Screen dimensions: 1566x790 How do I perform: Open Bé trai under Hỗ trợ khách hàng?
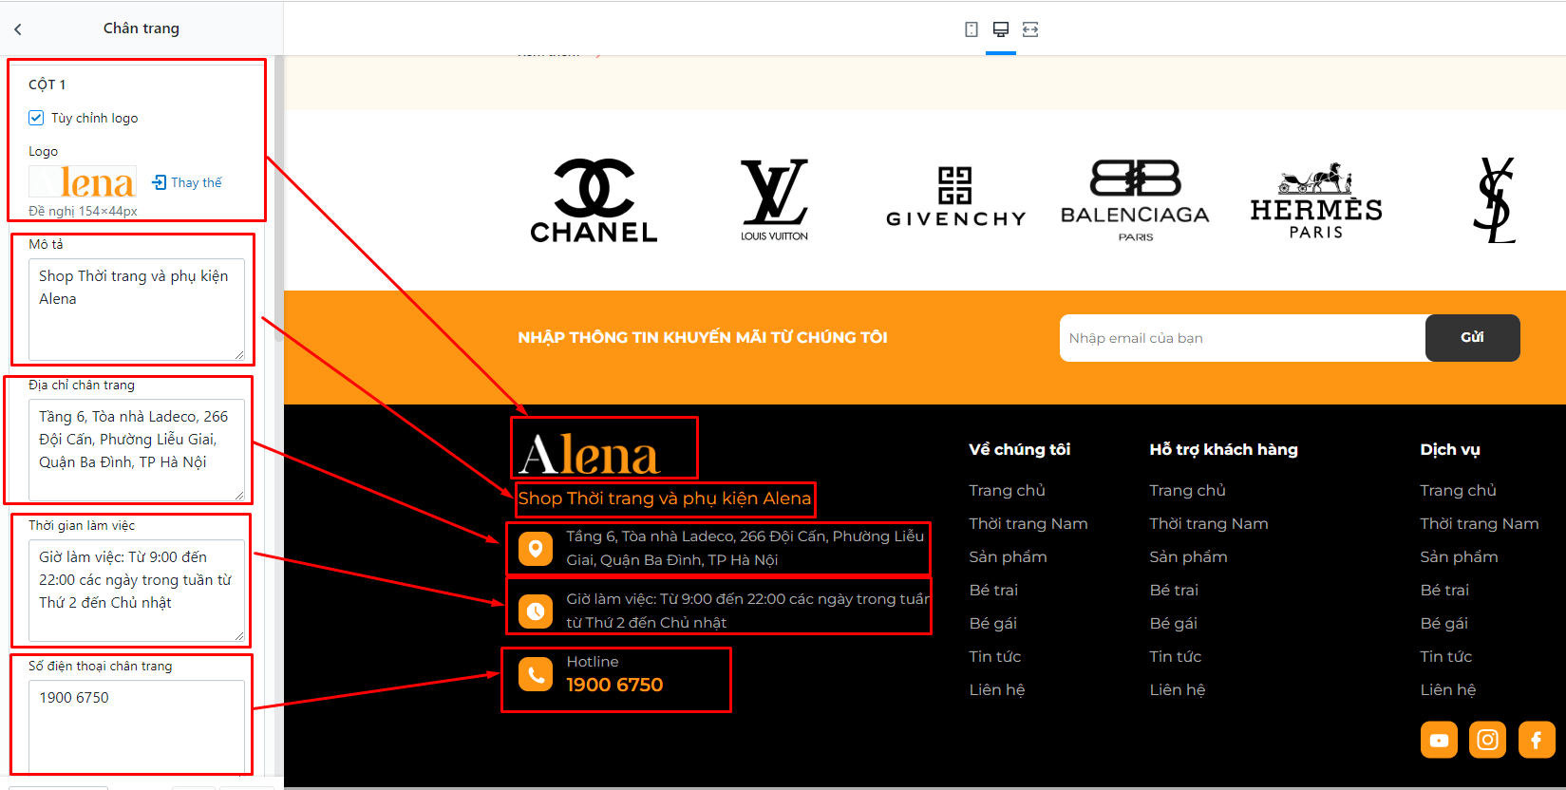1174,590
